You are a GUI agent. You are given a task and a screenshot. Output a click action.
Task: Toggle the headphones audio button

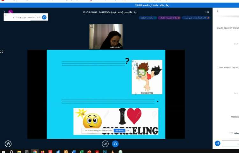(x=115, y=144)
